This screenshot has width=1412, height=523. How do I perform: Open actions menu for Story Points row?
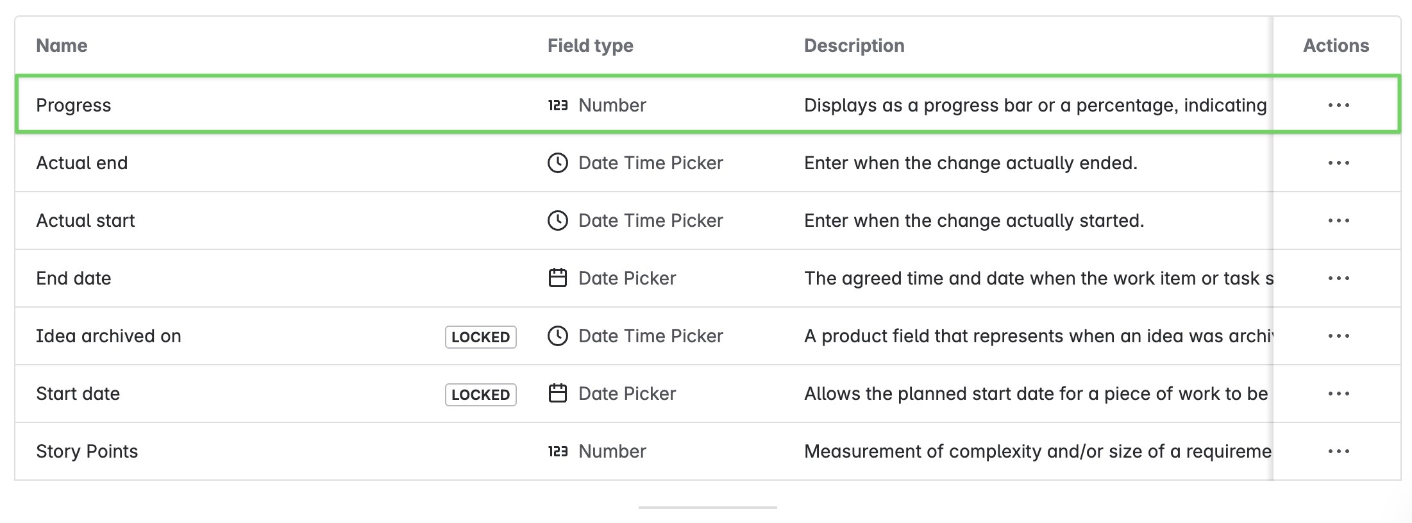[1338, 451]
